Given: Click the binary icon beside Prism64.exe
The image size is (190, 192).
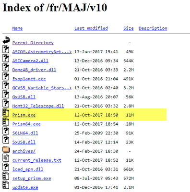Looking at the screenshot, I should coord(6,121).
